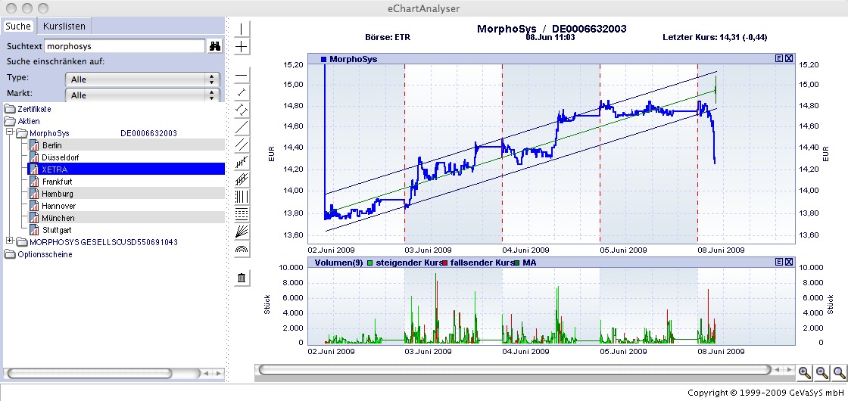Select the concentric arcs tool
This screenshot has height=401, width=848.
click(x=242, y=249)
